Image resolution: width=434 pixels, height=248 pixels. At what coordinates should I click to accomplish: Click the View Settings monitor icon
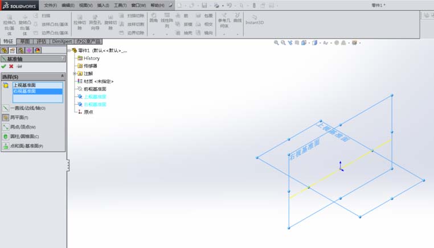click(354, 43)
